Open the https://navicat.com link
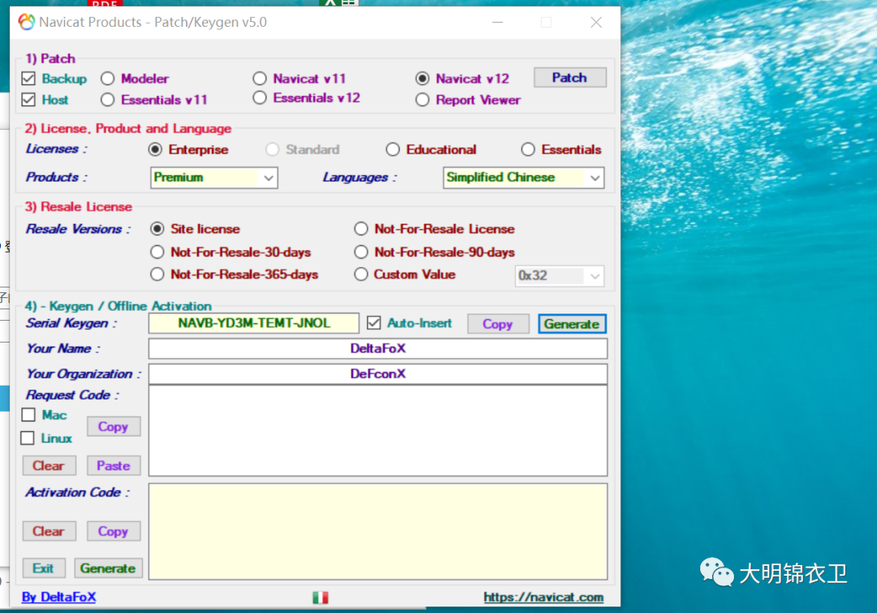Viewport: 877px width, 613px height. tap(543, 597)
